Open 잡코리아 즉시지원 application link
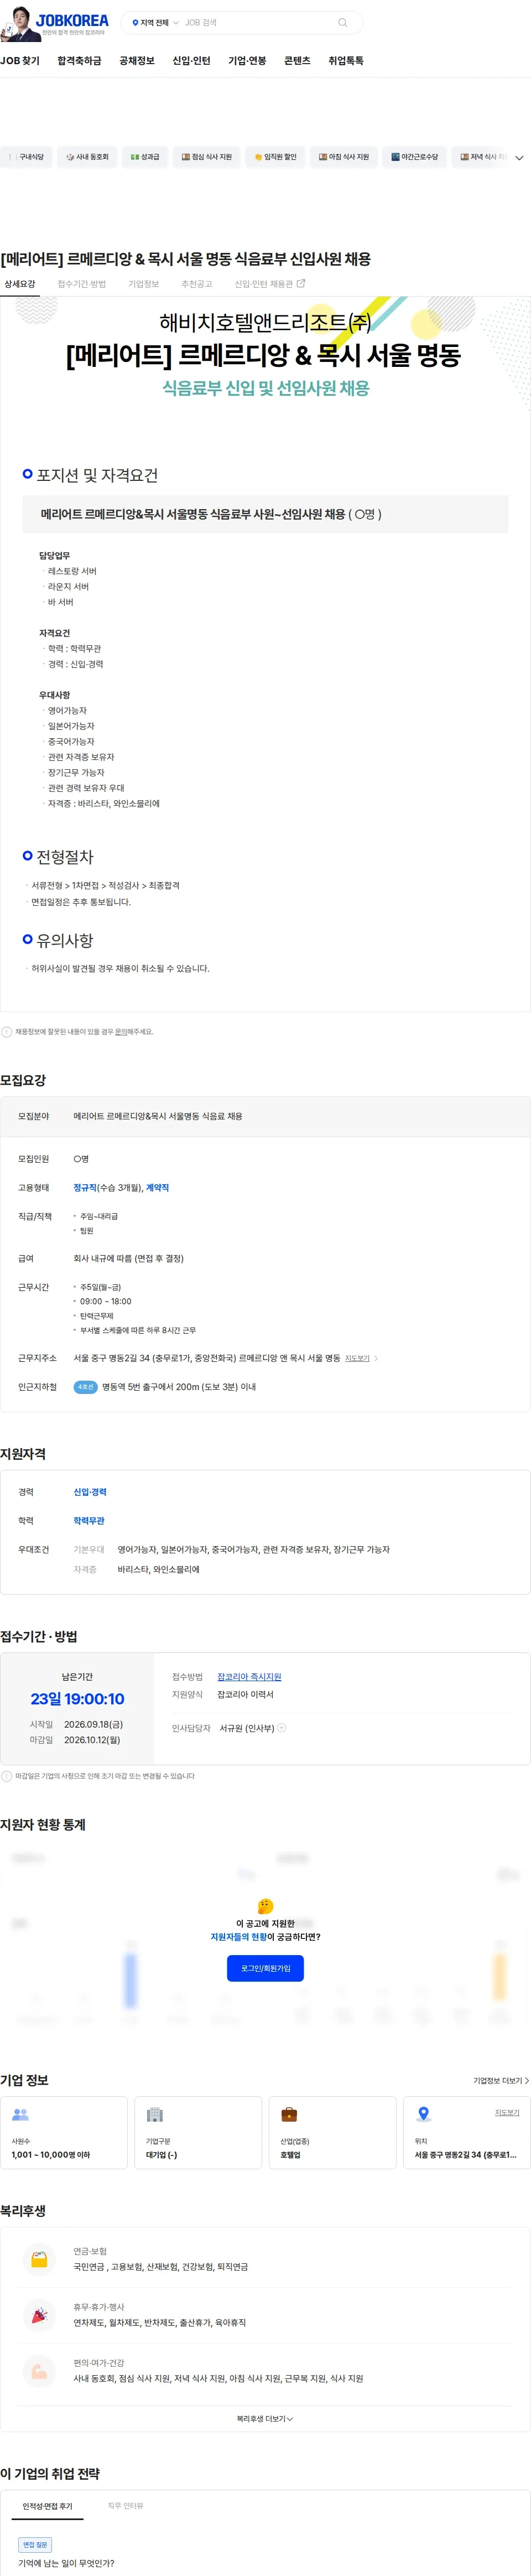The width and height of the screenshot is (531, 2576). click(249, 1677)
